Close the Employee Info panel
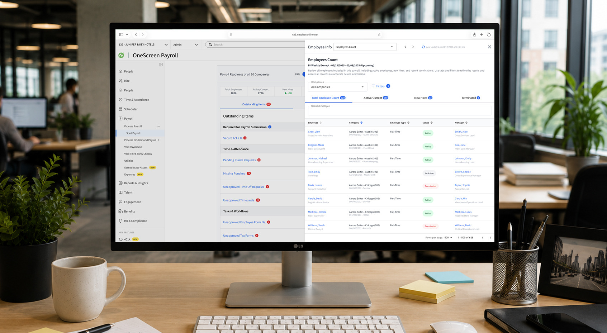The height and width of the screenshot is (333, 607). click(489, 47)
